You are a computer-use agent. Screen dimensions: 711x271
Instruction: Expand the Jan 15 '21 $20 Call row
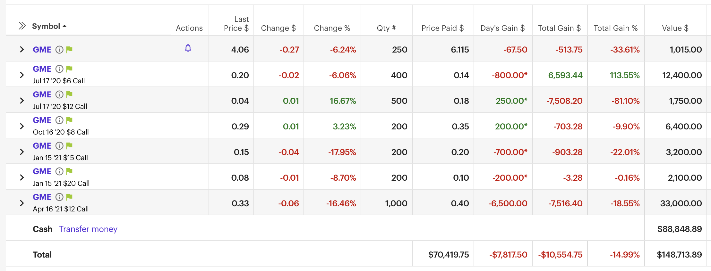(x=22, y=177)
